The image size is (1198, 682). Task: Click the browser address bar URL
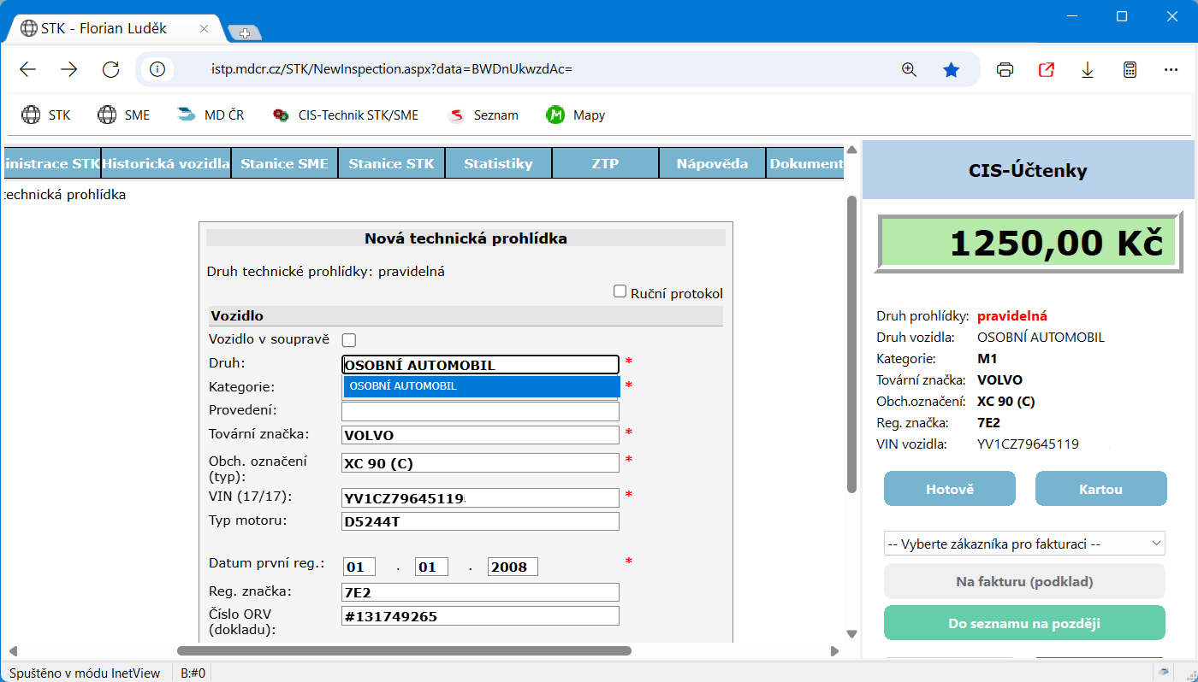(x=391, y=70)
